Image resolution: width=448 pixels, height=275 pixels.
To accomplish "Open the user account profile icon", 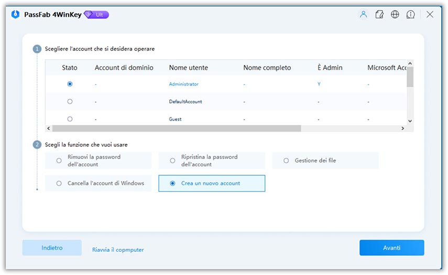I will click(363, 15).
